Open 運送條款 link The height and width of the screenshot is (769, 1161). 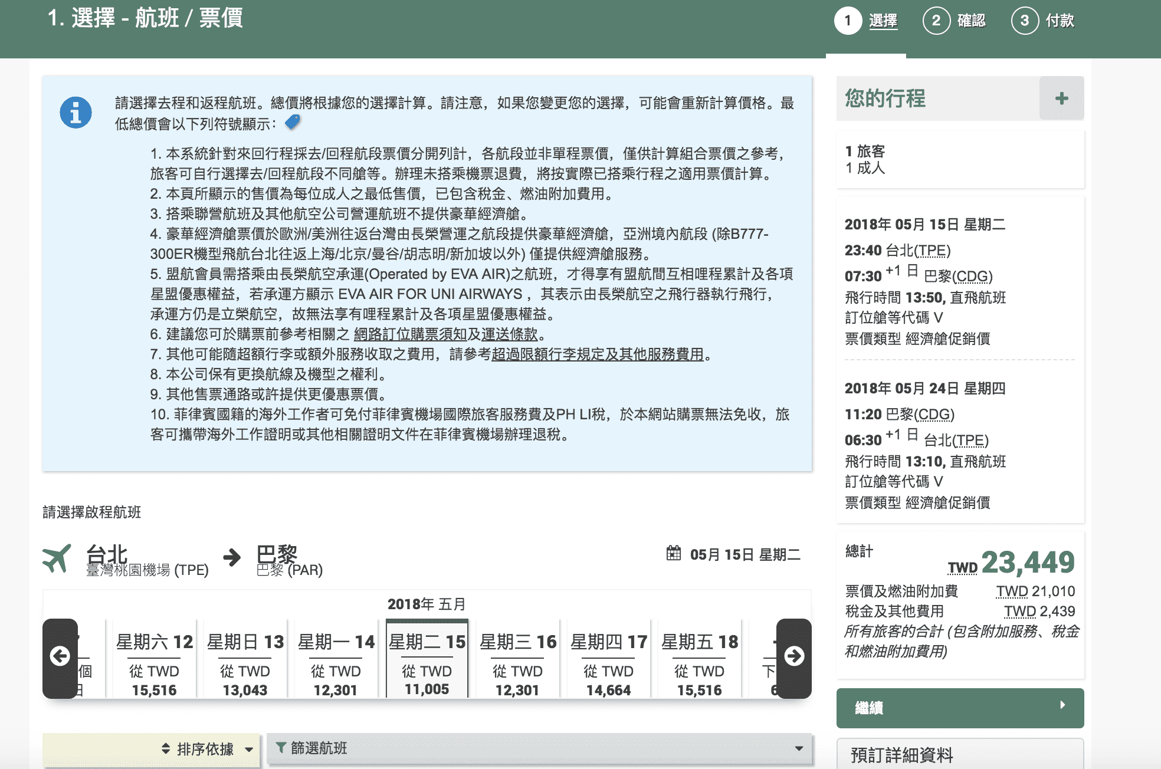[510, 334]
